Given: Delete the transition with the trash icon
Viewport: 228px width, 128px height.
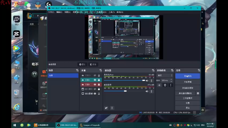Looking at the screenshot, I should (x=165, y=85).
